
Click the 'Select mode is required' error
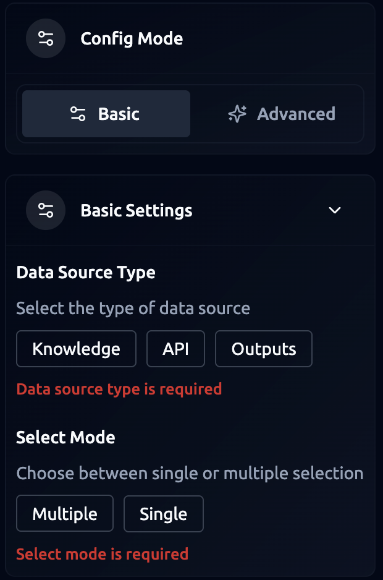[x=102, y=554]
